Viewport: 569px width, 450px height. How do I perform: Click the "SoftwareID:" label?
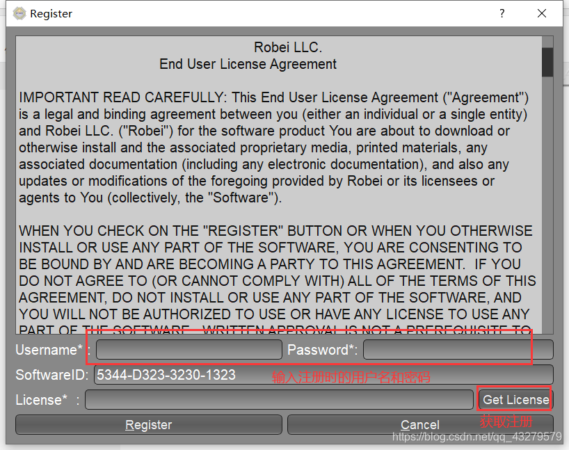52,375
